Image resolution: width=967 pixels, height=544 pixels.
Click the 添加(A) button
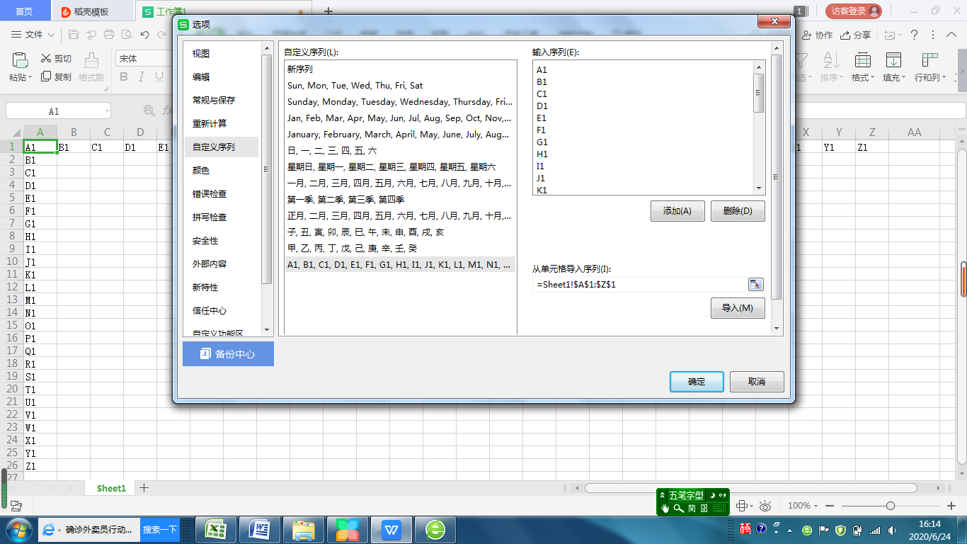coord(677,211)
